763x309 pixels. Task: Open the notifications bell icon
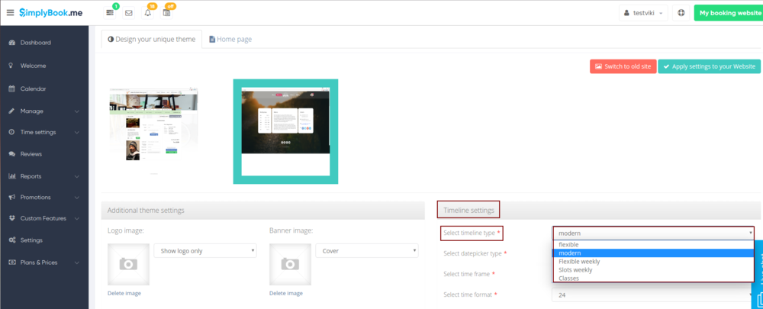pyautogui.click(x=147, y=13)
